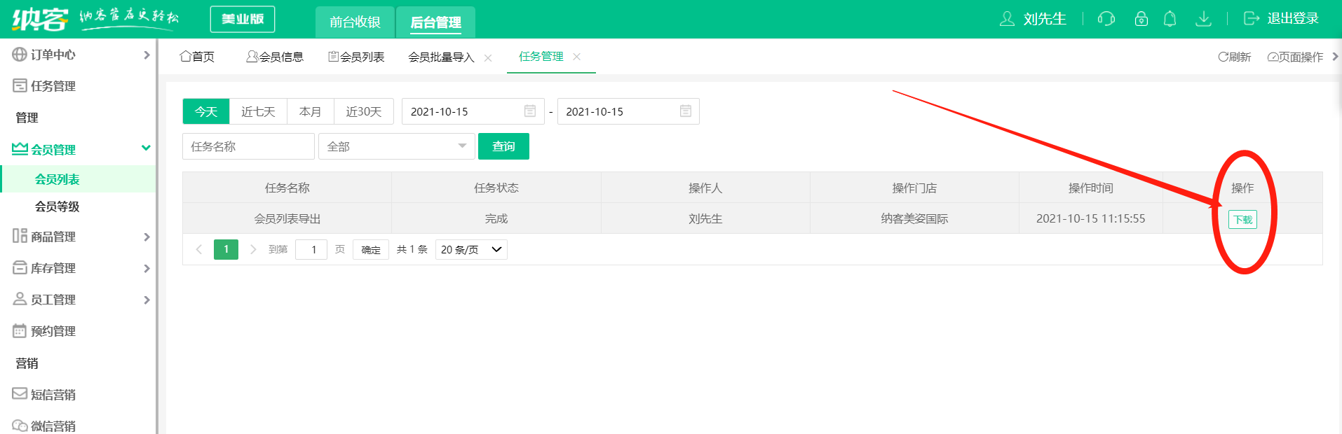Open the 会员批量导入 tab
The width and height of the screenshot is (1342, 434).
coord(441,57)
